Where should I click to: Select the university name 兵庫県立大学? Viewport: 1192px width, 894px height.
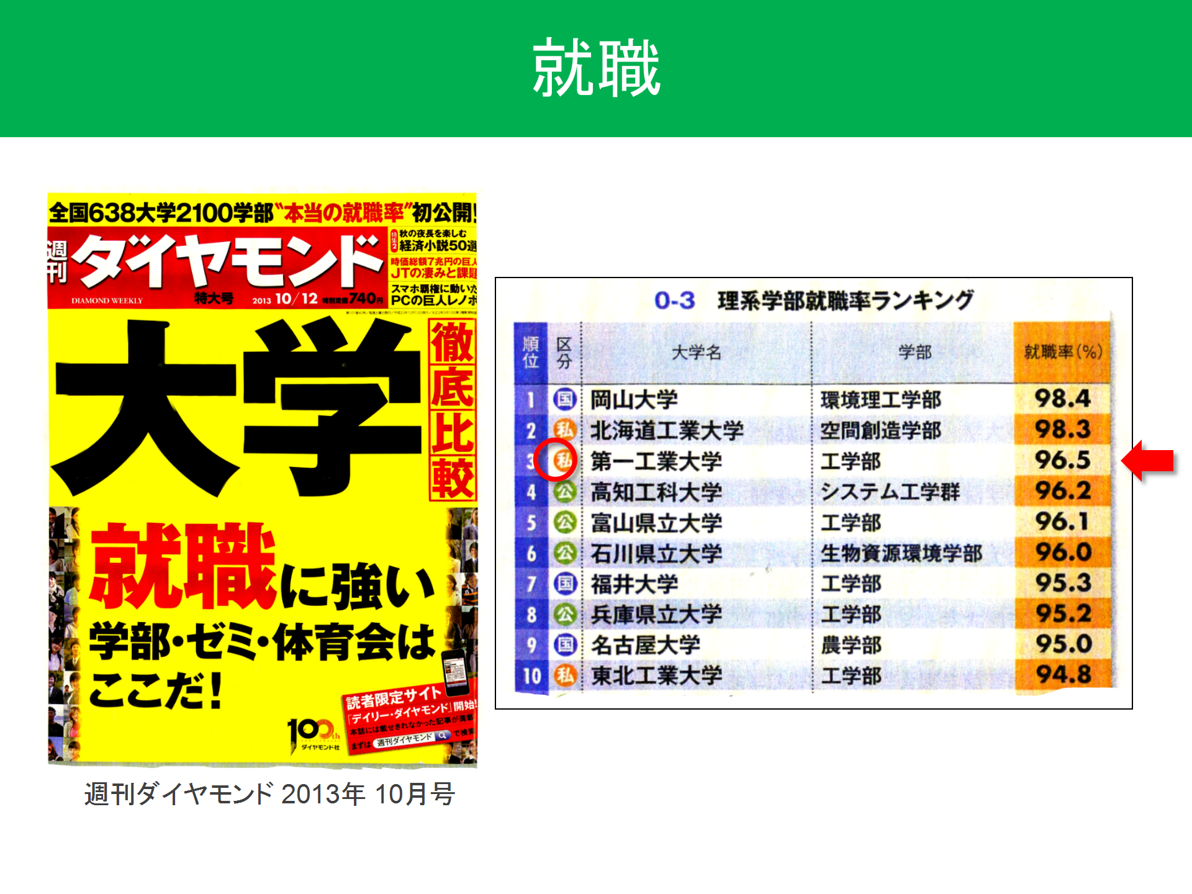[656, 614]
